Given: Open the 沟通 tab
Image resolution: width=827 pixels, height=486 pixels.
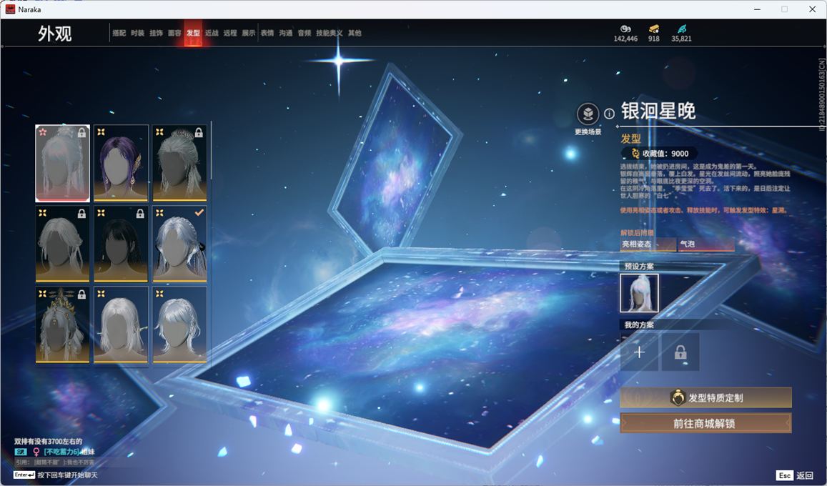Looking at the screenshot, I should [286, 33].
